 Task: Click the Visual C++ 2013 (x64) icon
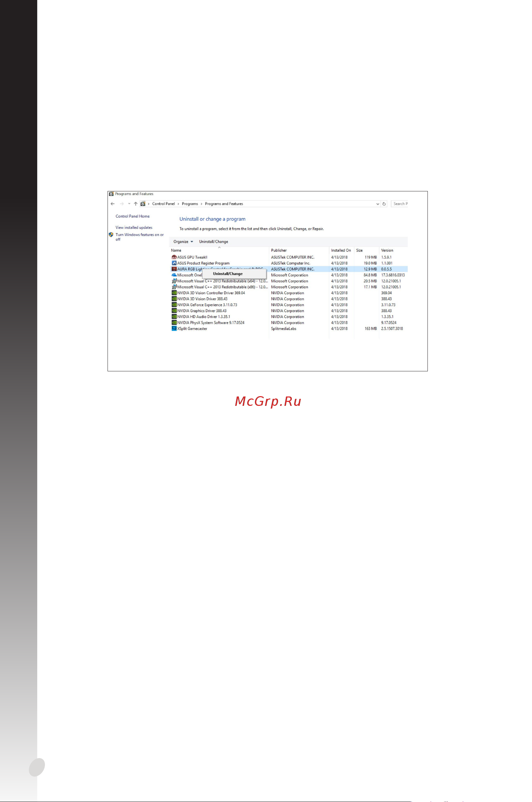click(x=174, y=281)
